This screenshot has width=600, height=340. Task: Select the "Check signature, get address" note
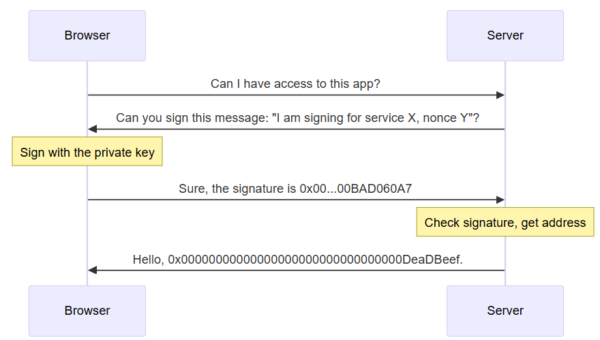click(x=505, y=223)
